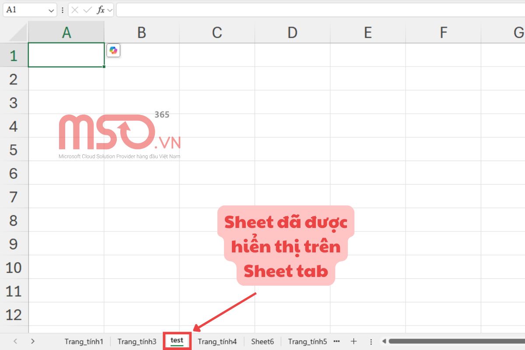Viewport: 525px width, 350px height.
Task: Open the Copilot icon next to cell A1
Action: 113,51
